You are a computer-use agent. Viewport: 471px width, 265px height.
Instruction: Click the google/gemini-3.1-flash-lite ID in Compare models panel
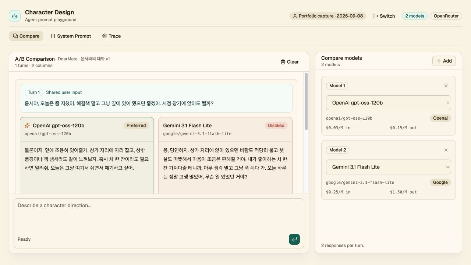(x=360, y=182)
